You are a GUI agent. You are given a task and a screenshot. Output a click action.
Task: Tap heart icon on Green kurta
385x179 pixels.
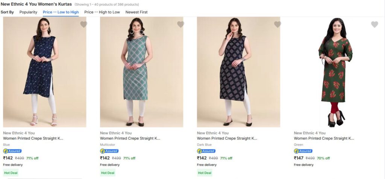tap(374, 24)
